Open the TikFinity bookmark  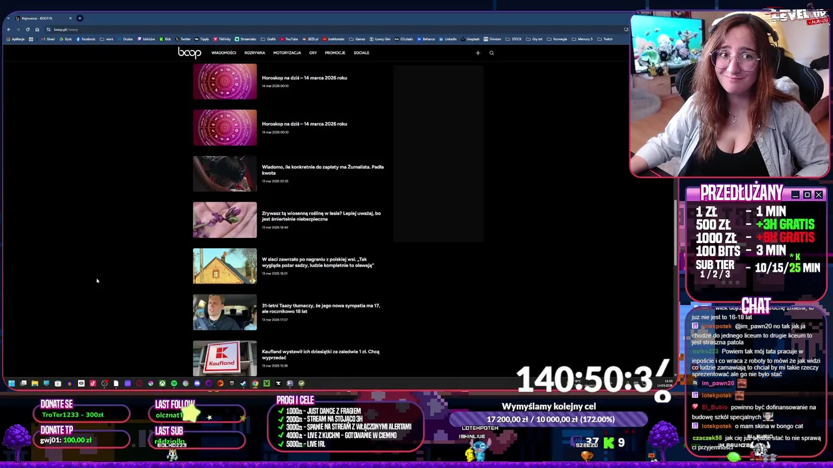point(222,39)
